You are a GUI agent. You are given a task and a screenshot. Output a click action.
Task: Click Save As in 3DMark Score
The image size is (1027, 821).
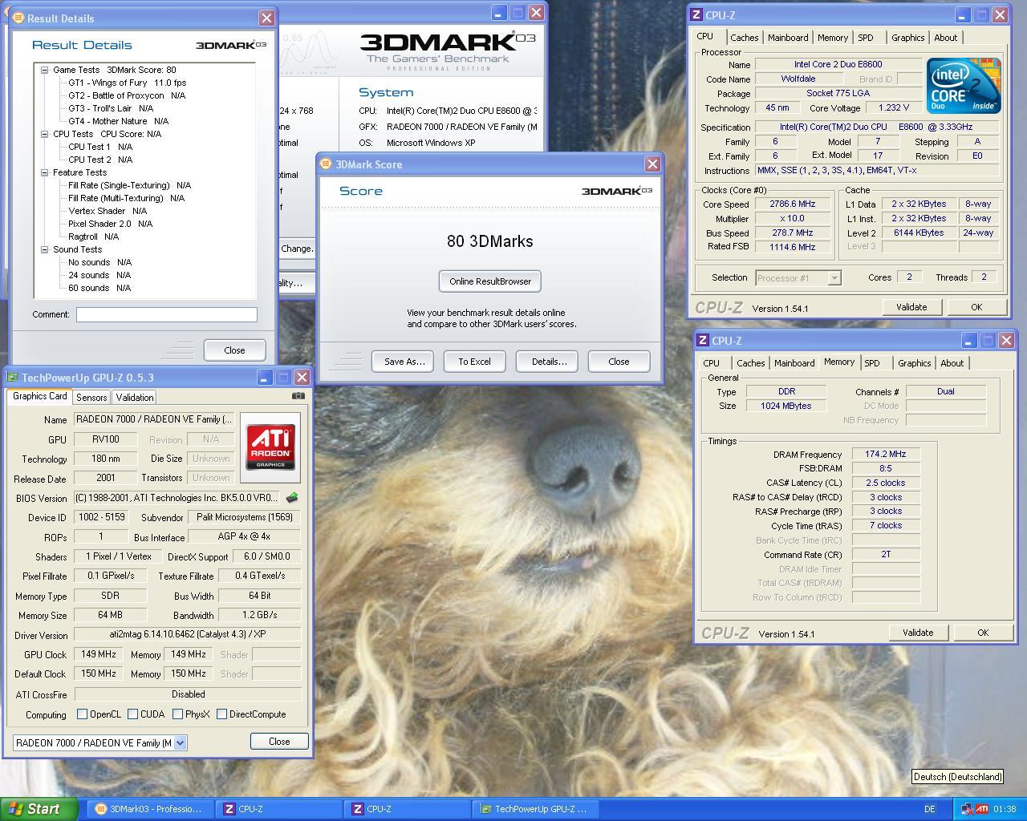pos(404,362)
